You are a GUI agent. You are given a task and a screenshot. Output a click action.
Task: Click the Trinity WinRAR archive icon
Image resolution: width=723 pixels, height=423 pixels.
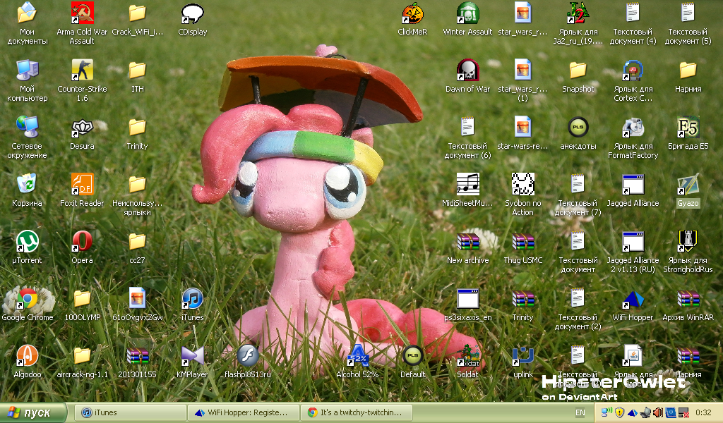523,298
